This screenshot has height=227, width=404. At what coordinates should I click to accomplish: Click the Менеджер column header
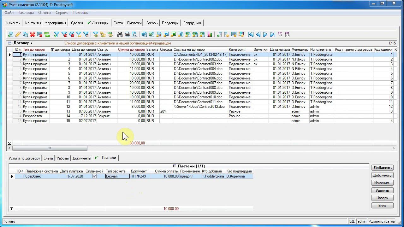click(x=300, y=49)
